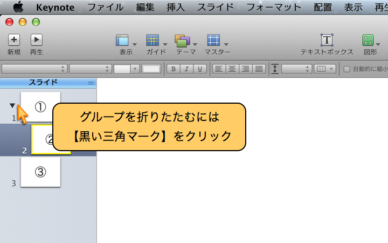Open the フォーマット menu
This screenshot has width=388, height=243.
[274, 7]
